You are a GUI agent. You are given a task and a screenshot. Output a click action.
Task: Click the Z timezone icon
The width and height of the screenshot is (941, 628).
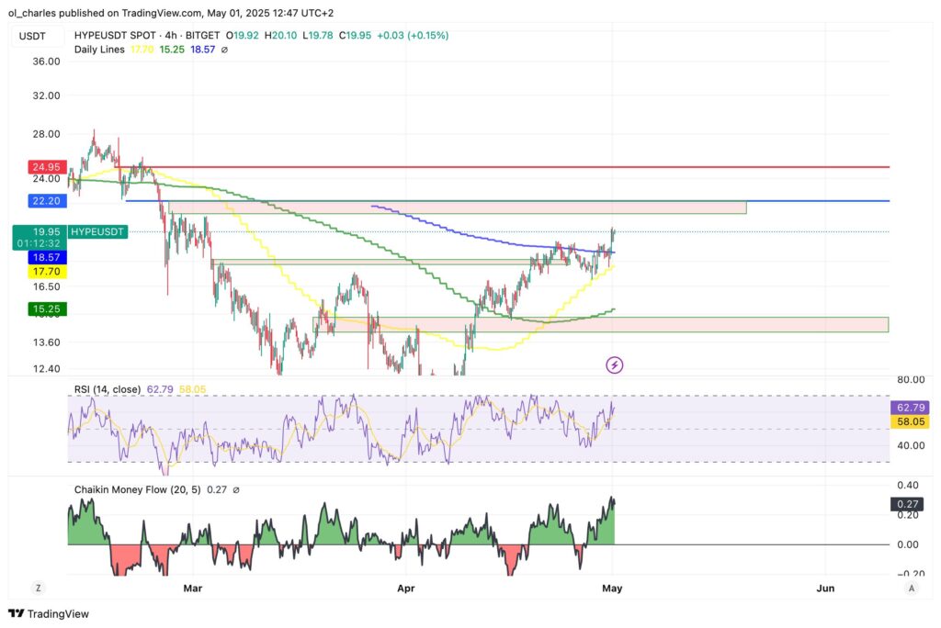click(x=40, y=588)
